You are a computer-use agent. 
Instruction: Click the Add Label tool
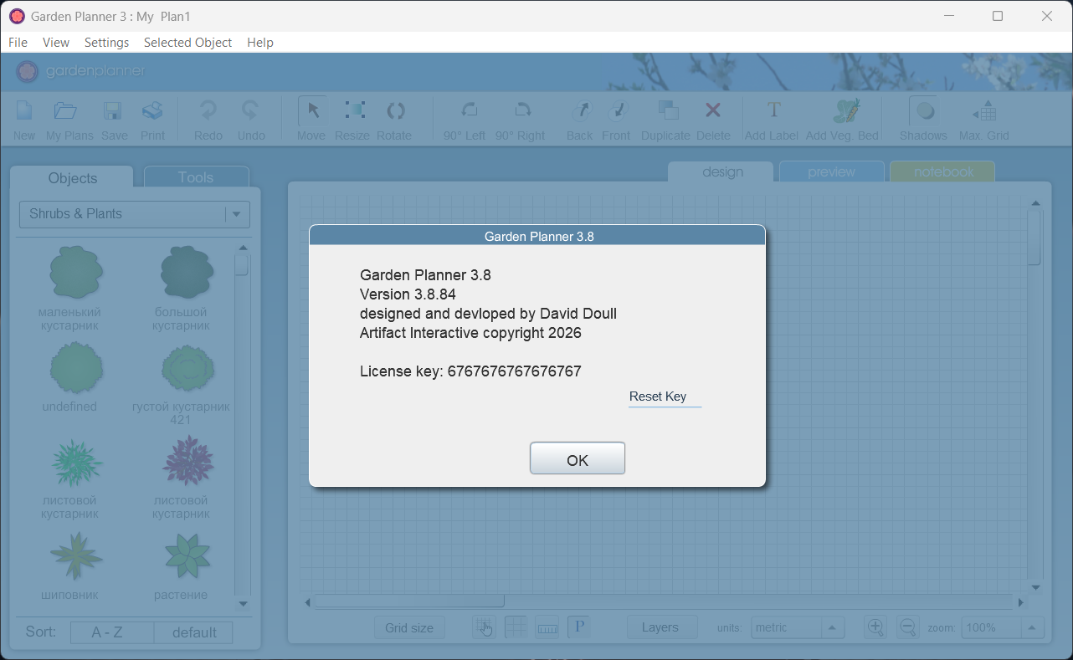click(x=773, y=110)
